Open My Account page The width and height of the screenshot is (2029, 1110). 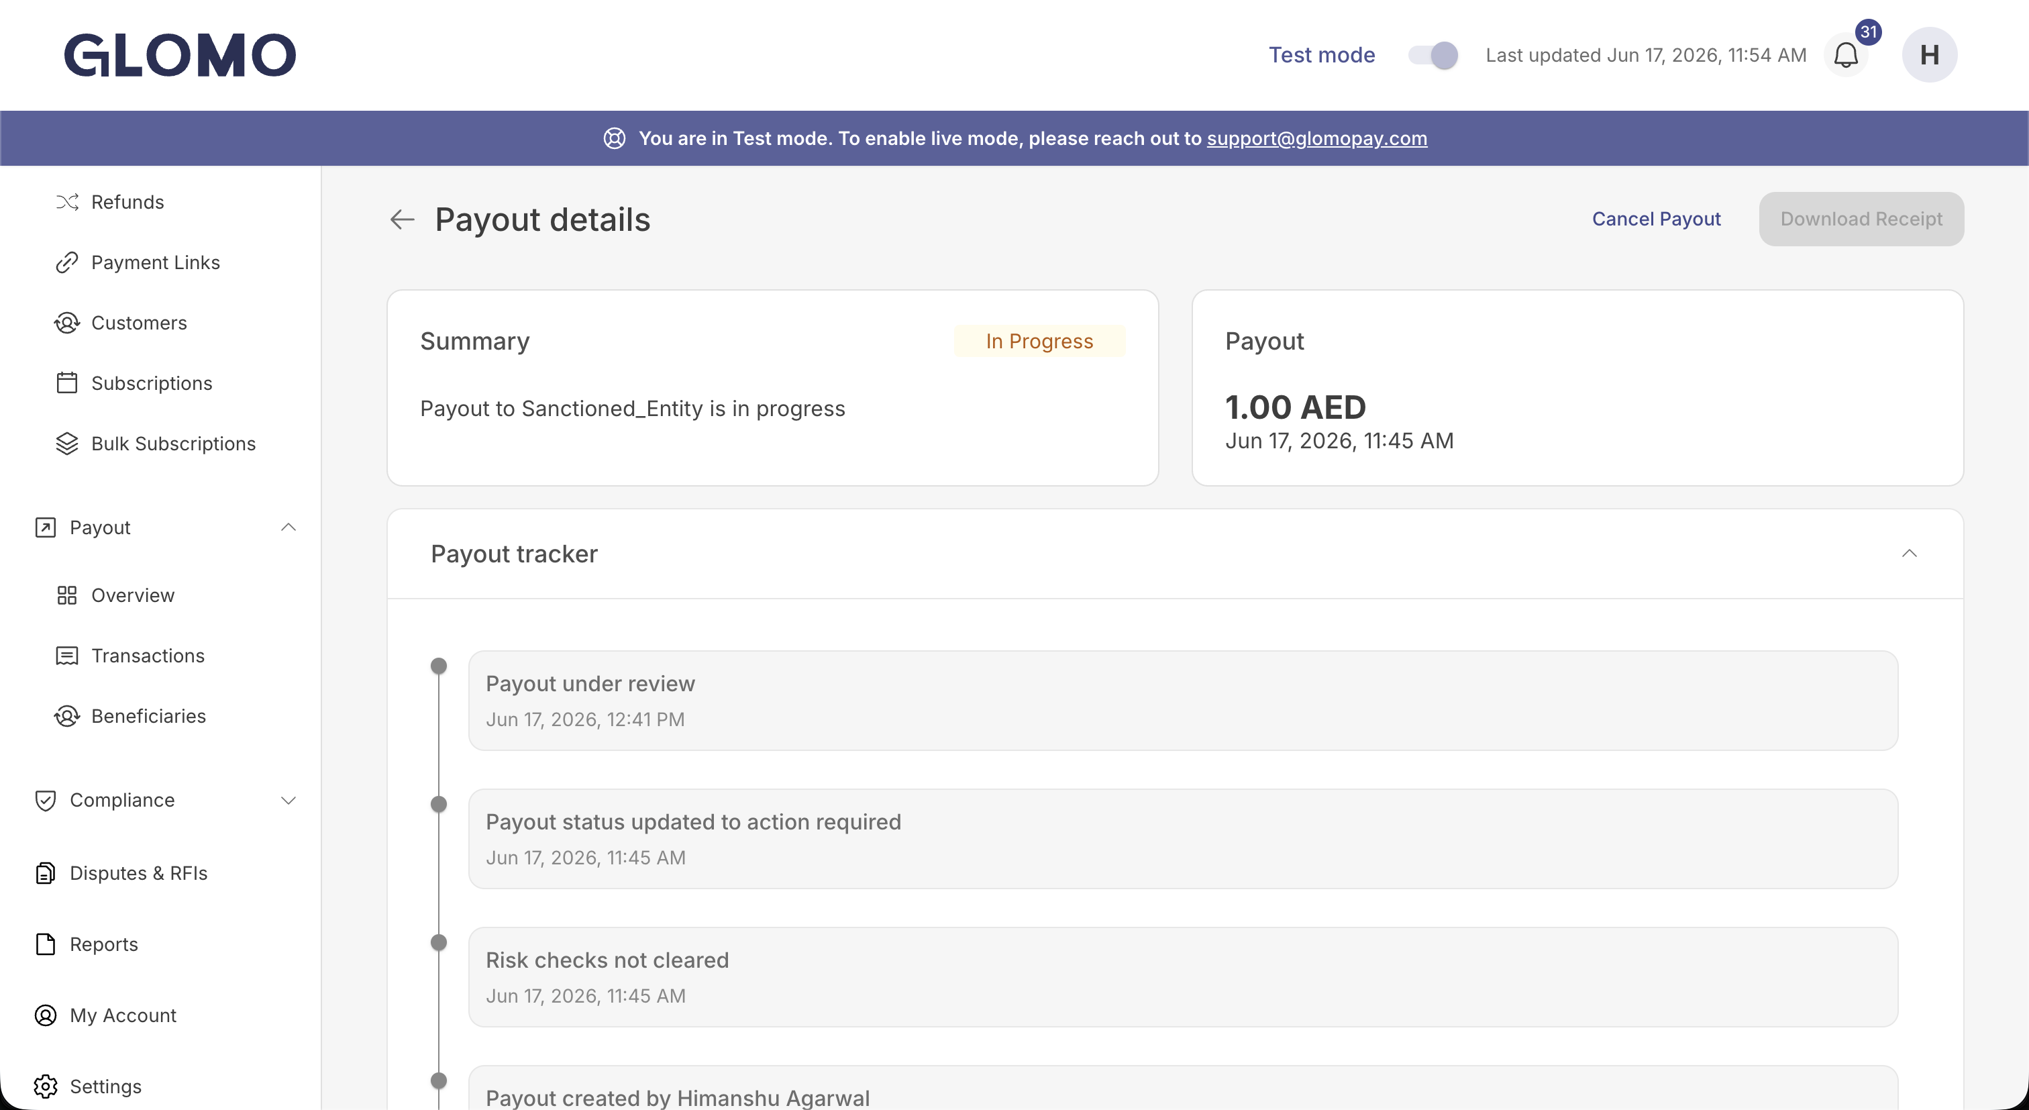coord(123,1015)
